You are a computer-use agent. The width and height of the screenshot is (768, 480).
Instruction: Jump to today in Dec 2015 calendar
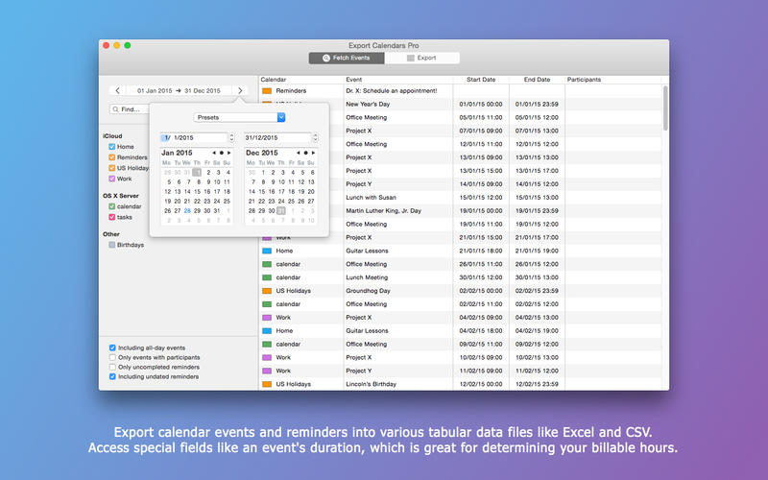point(305,153)
